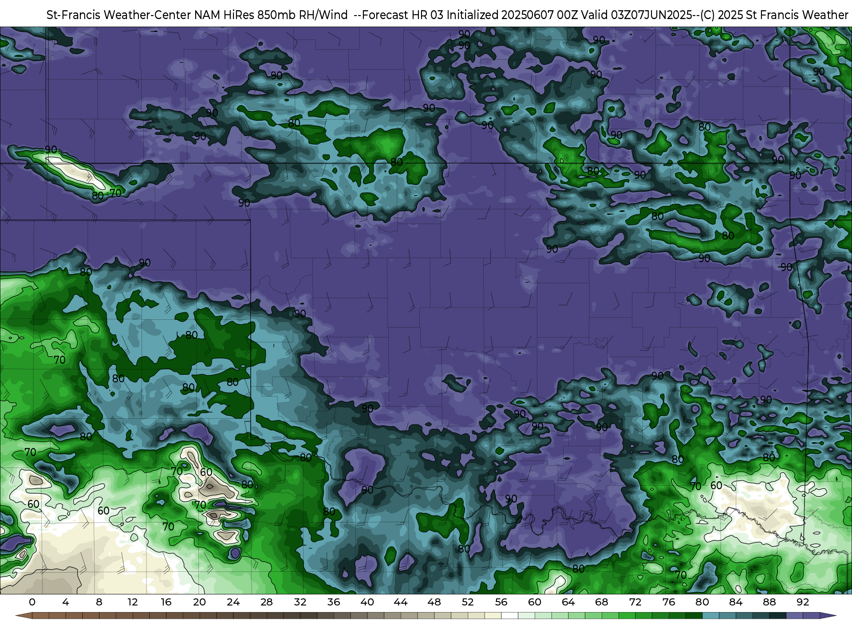Click the color bar label '20'
Viewport: 852px width, 621px height.
[x=200, y=602]
